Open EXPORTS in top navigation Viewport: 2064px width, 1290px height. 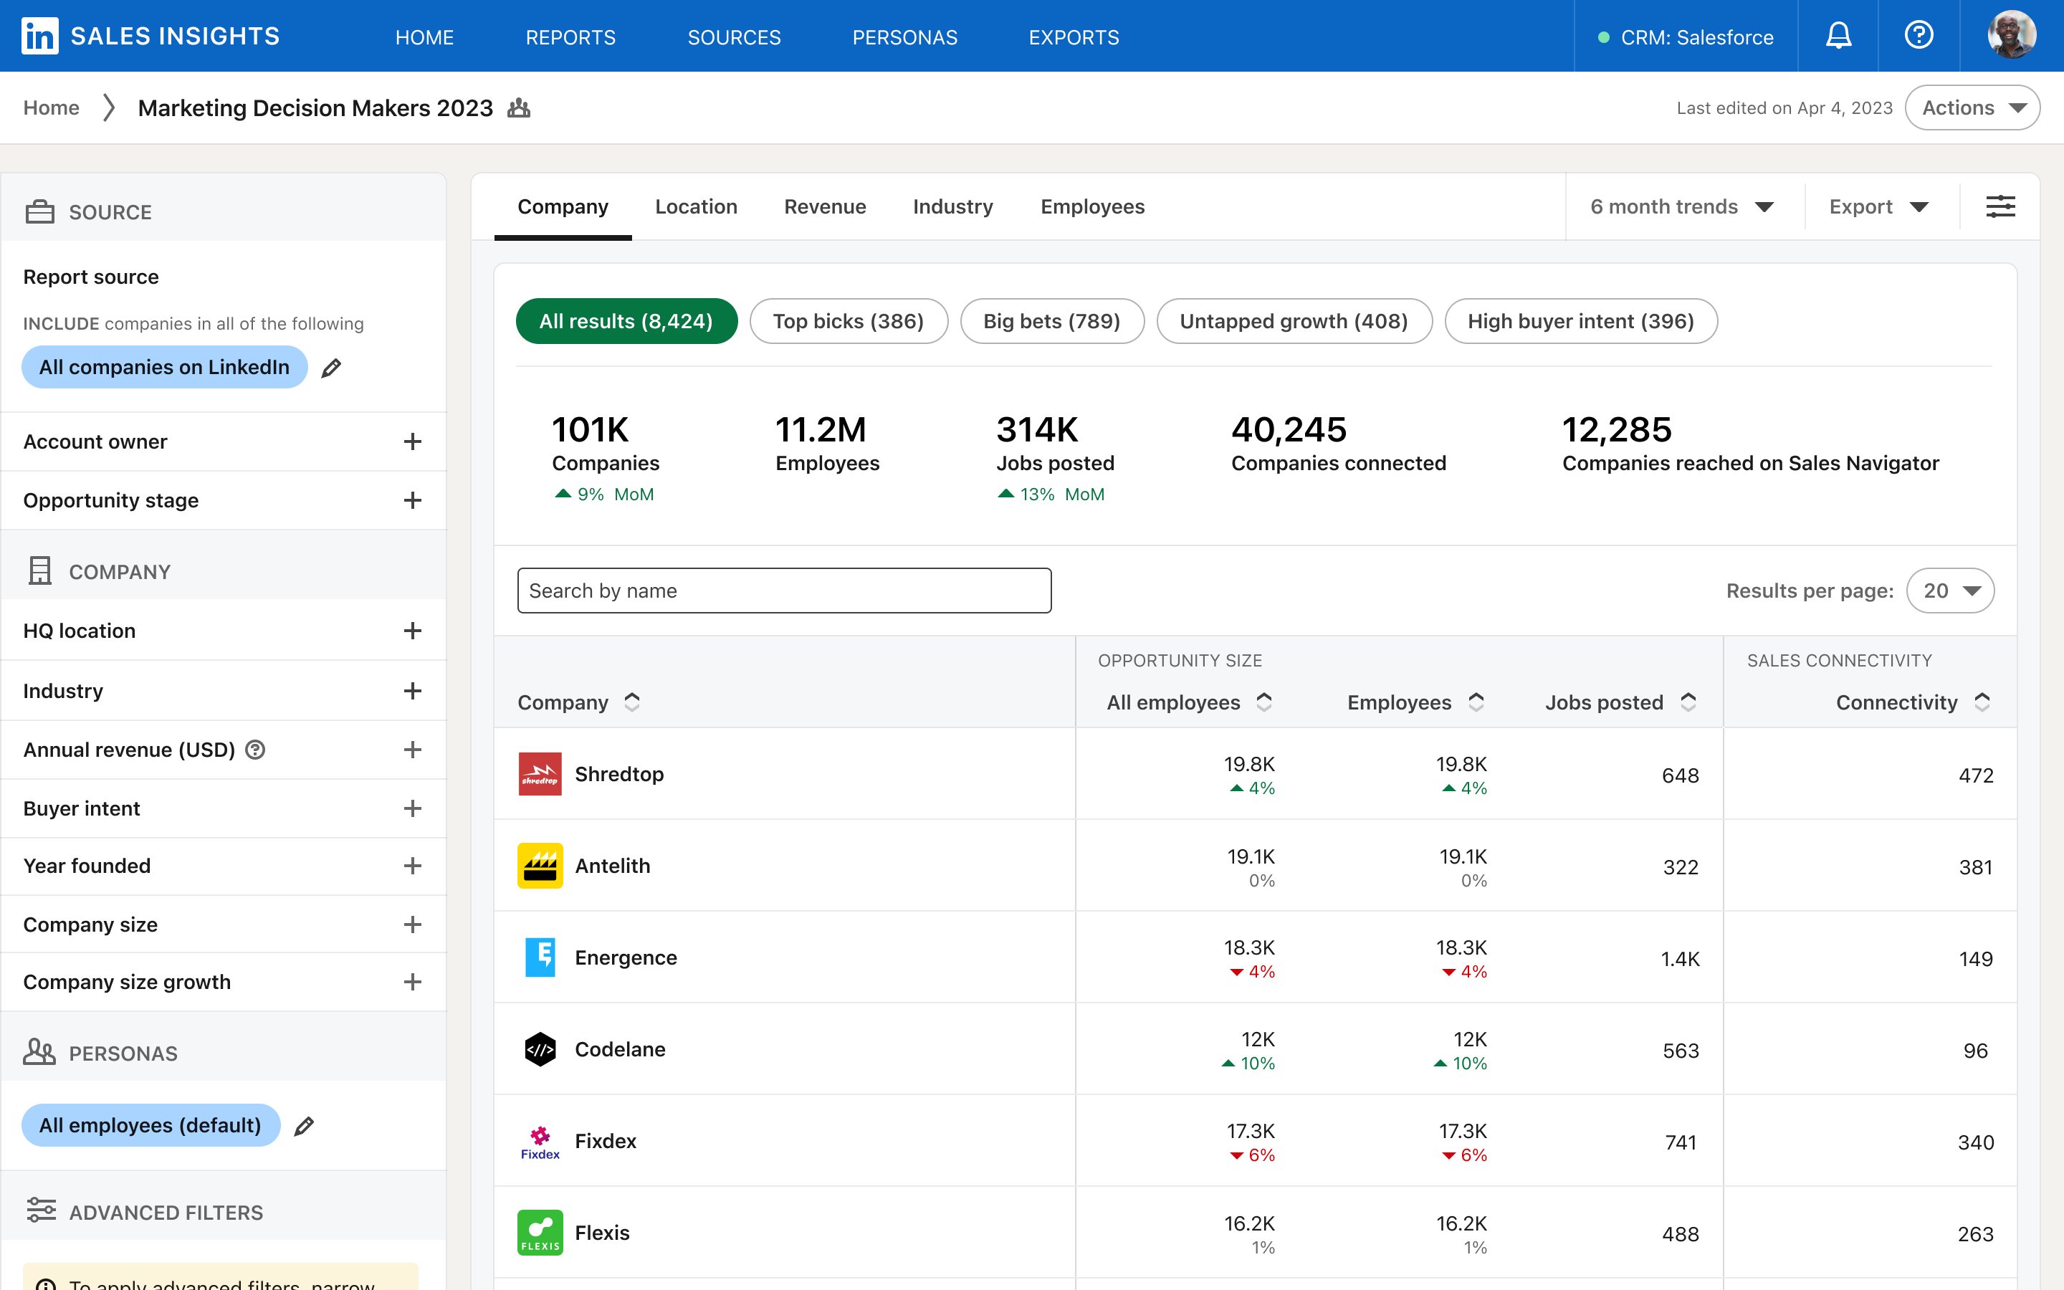click(1074, 37)
